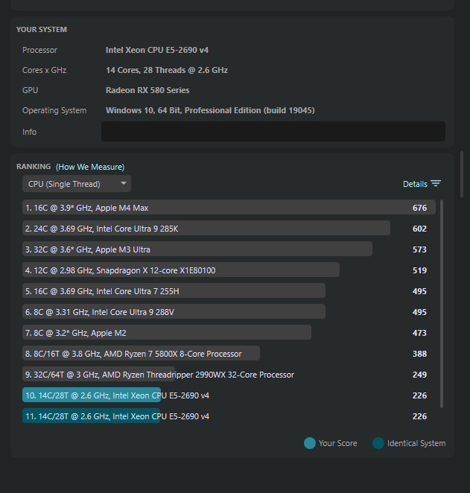Select the Apple M4 Max ranking entry
Screen dimensions: 470x493
(x=229, y=208)
